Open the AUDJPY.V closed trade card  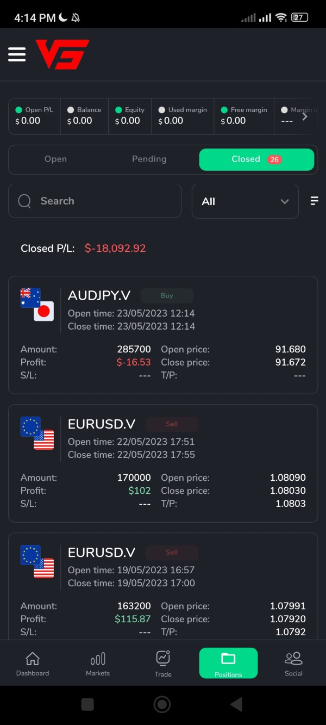pyautogui.click(x=163, y=334)
